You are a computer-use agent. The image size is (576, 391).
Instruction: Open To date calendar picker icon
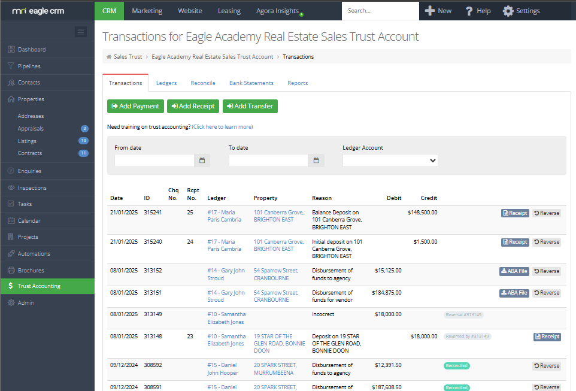click(x=316, y=160)
